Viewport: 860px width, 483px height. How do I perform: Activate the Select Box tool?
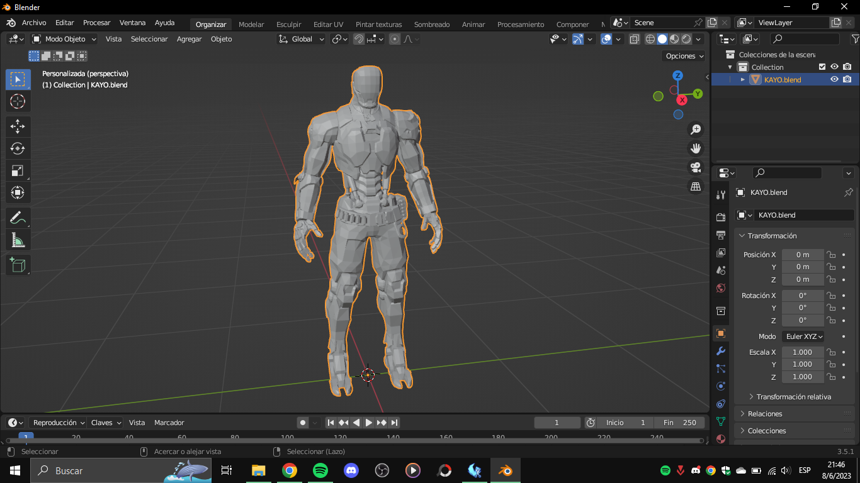coord(18,79)
